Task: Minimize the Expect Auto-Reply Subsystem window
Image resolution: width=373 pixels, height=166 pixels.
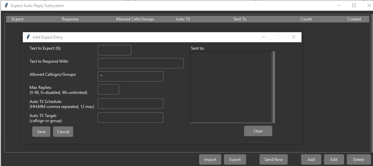Action: pos(339,5)
